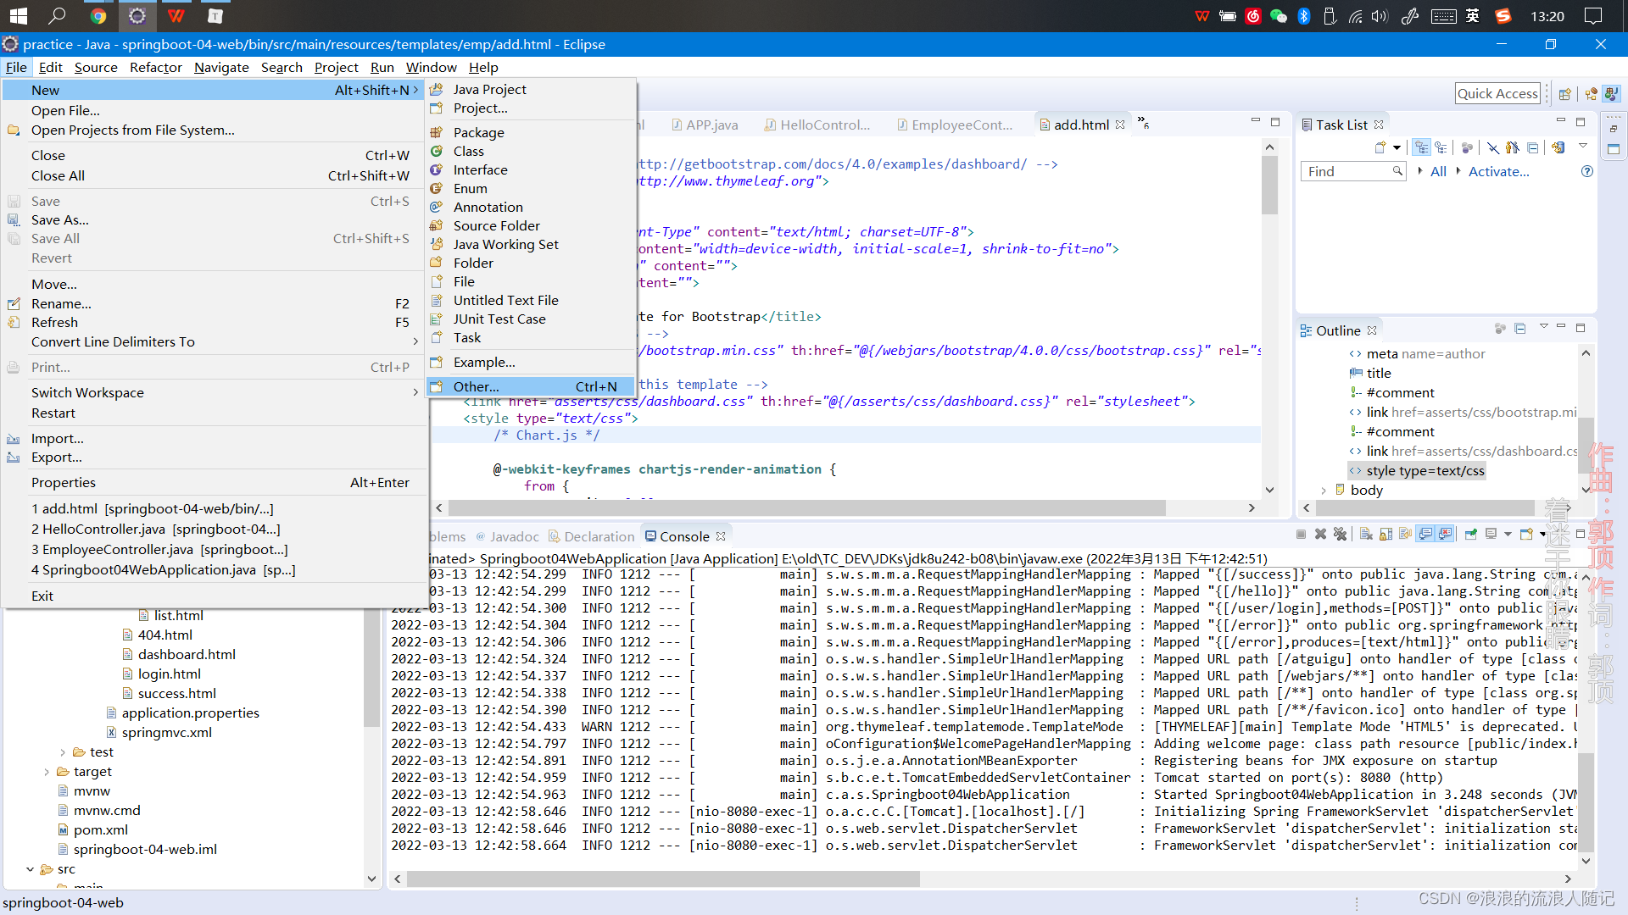This screenshot has width=1628, height=915.
Task: Click the Enum creation icon
Action: tap(438, 188)
